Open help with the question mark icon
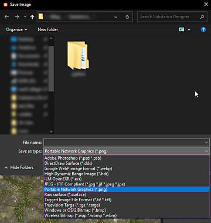The image size is (211, 223). pos(203,30)
